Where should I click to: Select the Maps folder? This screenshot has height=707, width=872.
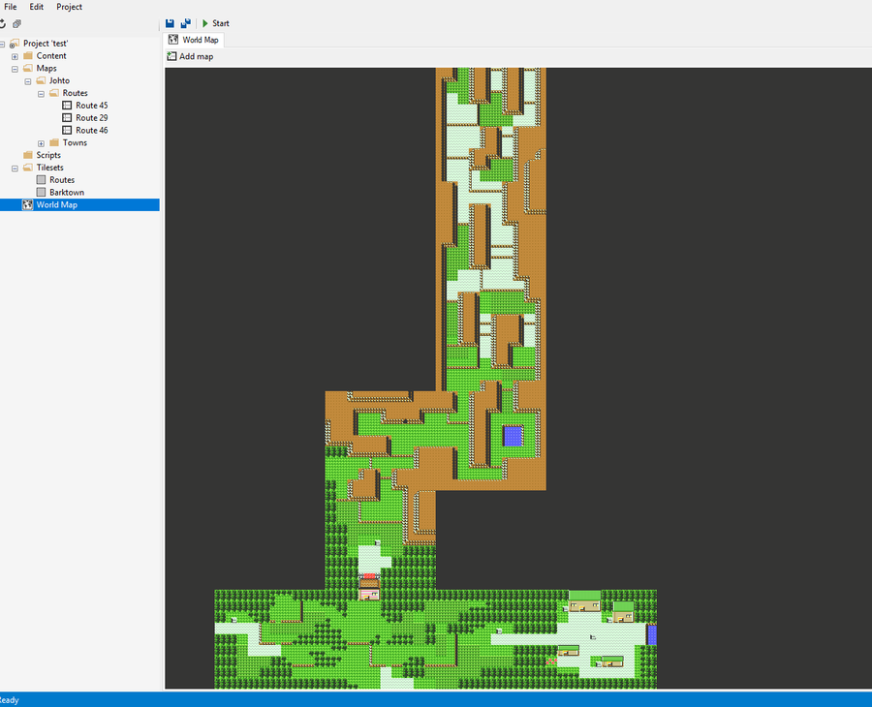[47, 68]
